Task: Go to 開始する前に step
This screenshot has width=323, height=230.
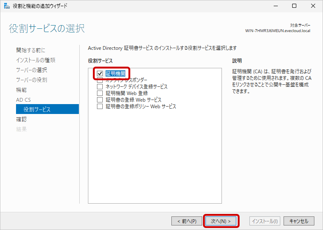Action: tap(31, 50)
